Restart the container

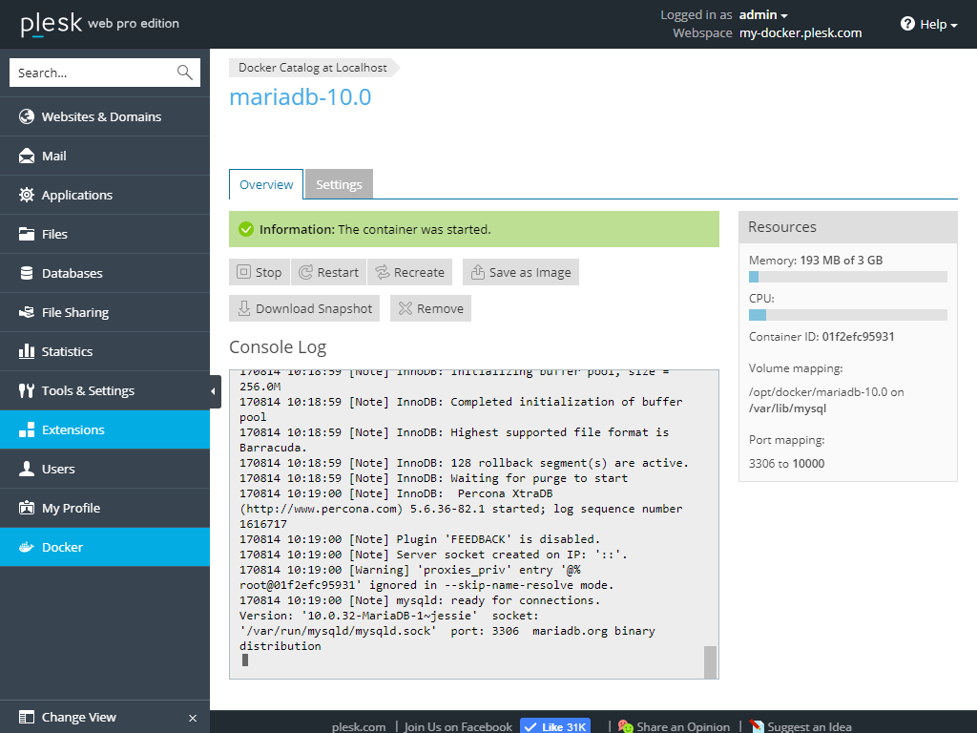328,272
